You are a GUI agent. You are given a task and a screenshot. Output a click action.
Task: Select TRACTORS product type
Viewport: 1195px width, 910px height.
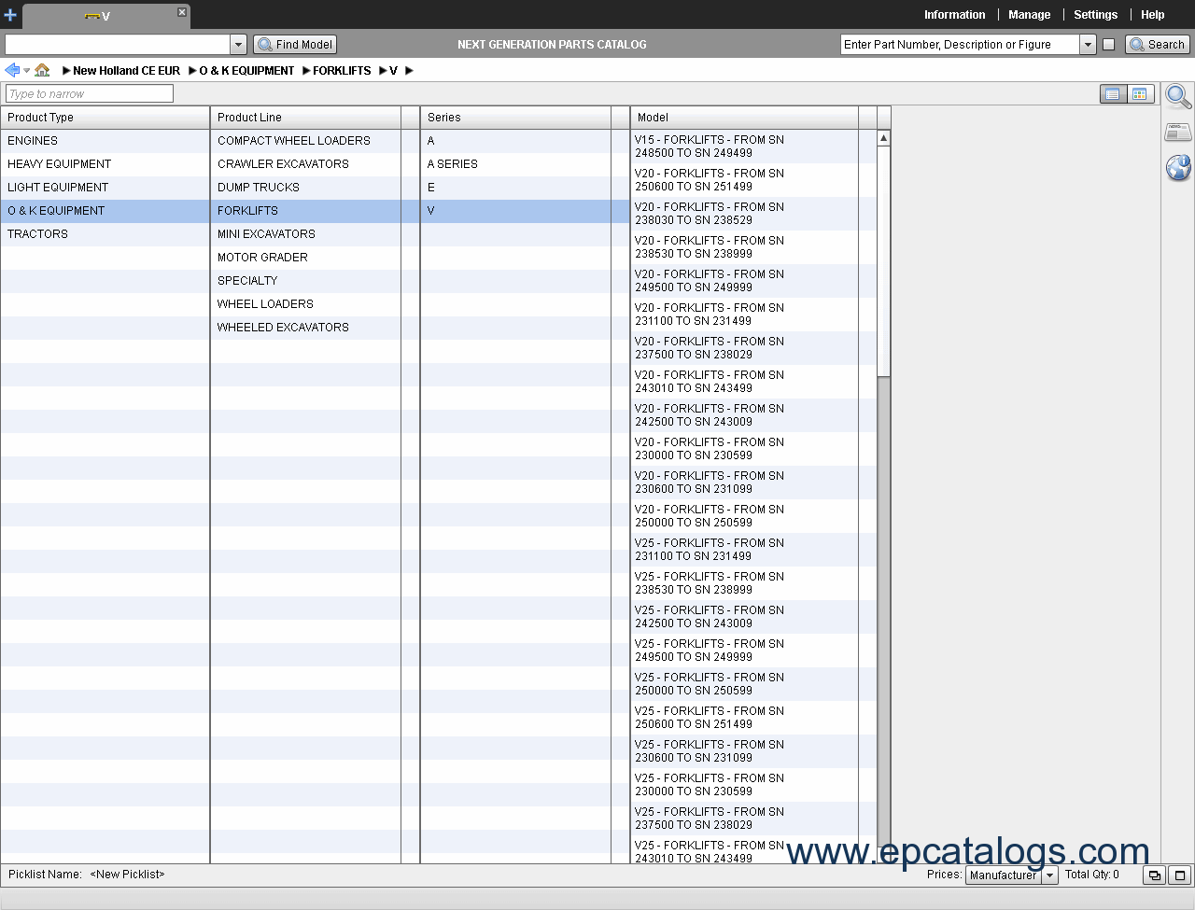point(105,234)
